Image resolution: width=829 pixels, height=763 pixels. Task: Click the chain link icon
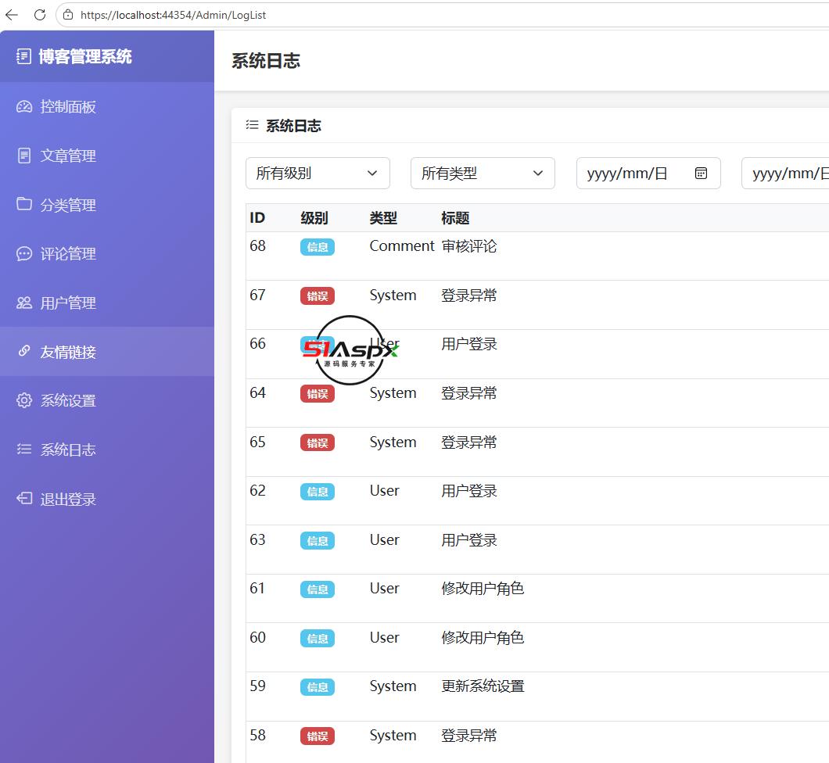[x=24, y=351]
